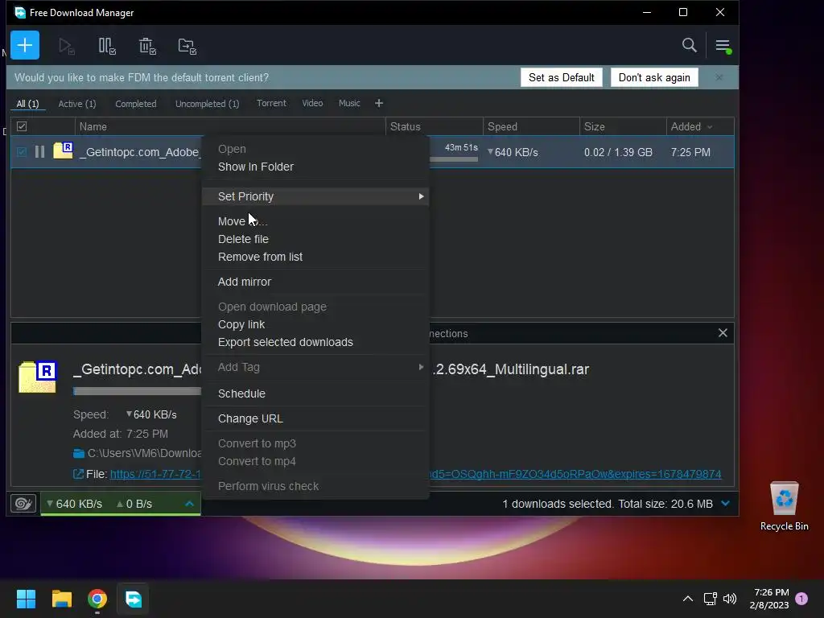The width and height of the screenshot is (824, 618).
Task: Select Remove from list menu entry
Action: click(260, 257)
